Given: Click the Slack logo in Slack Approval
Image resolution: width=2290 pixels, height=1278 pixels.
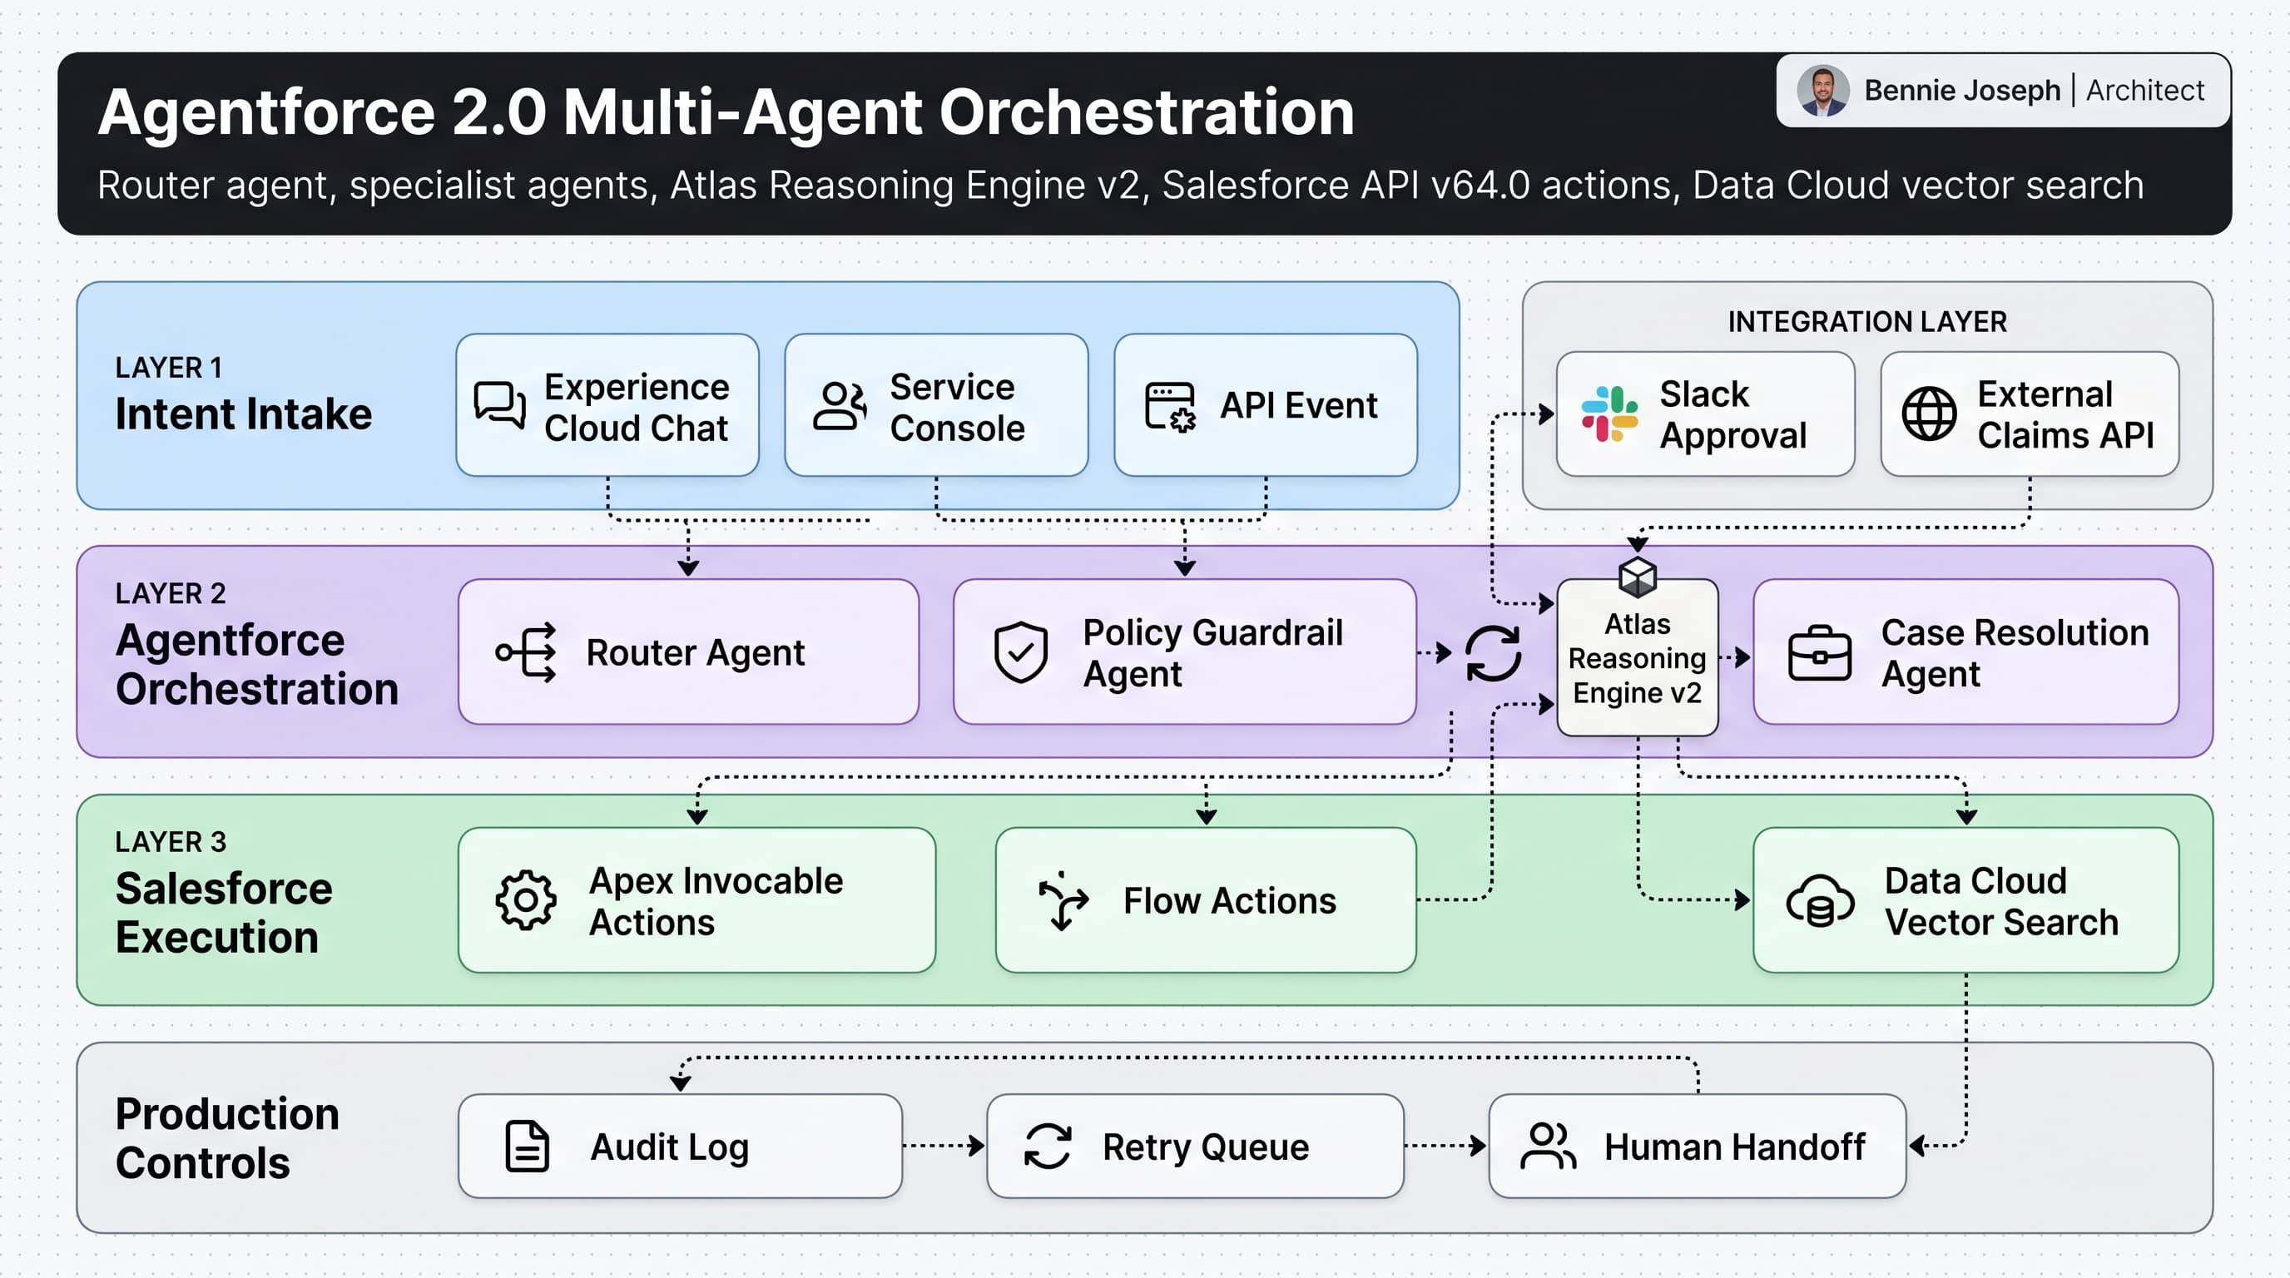Looking at the screenshot, I should (x=1609, y=414).
